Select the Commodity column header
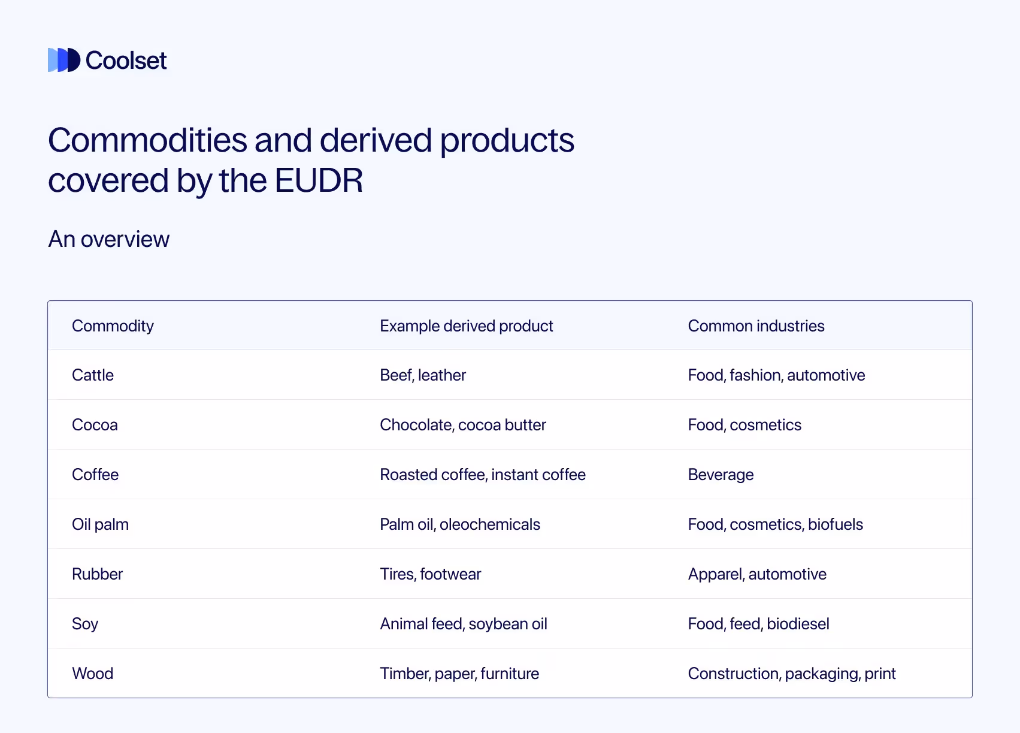Screen dimensions: 1020x733 [113, 326]
